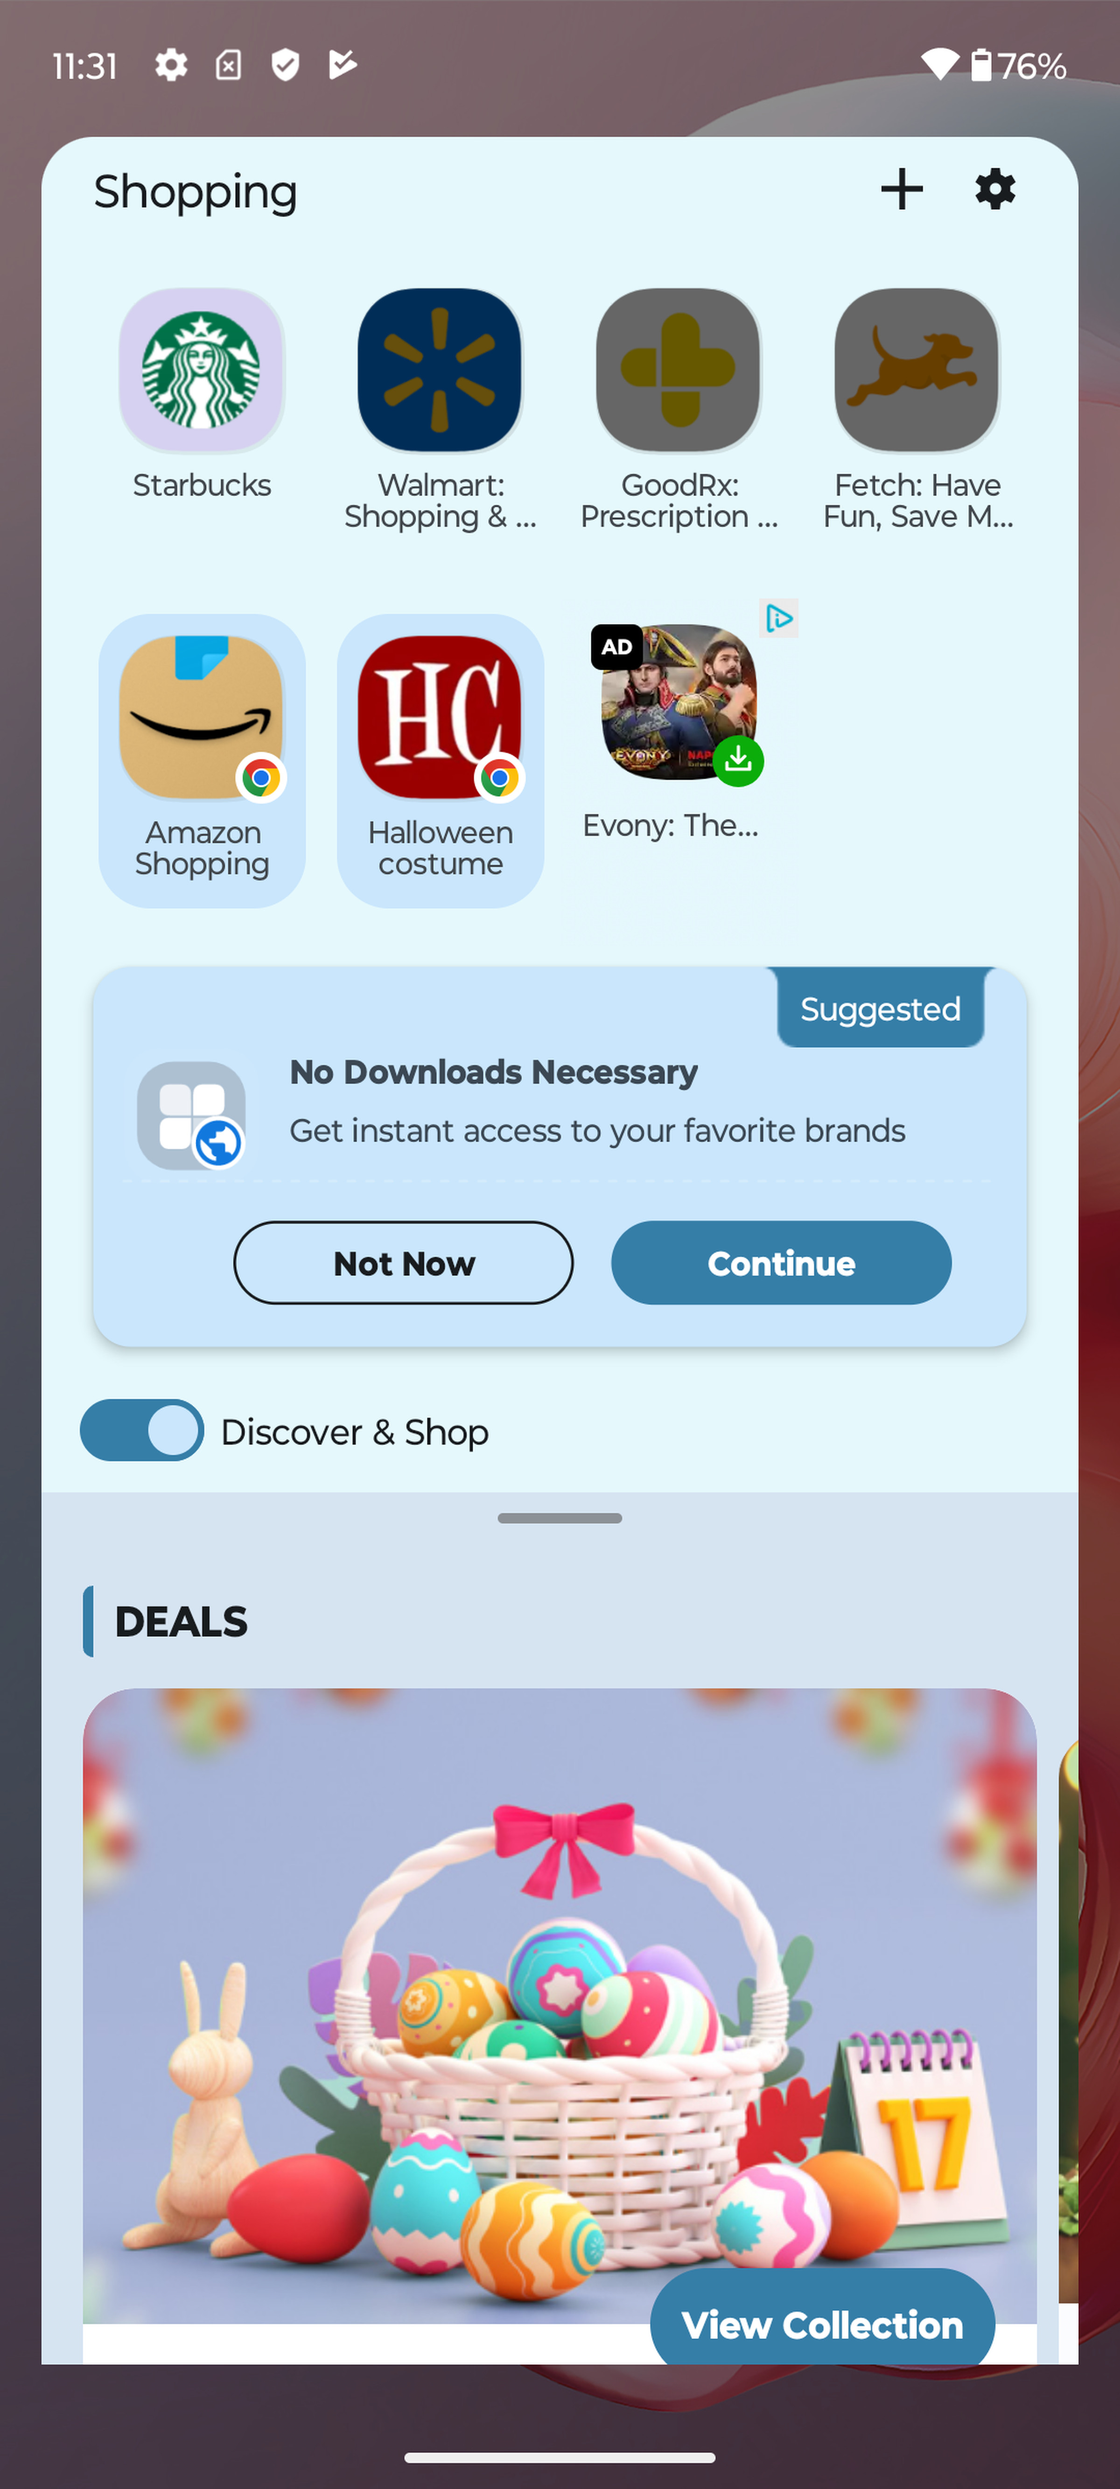The width and height of the screenshot is (1120, 2489).
Task: Dismiss the No Downloads Necessary suggestion
Action: tap(403, 1262)
